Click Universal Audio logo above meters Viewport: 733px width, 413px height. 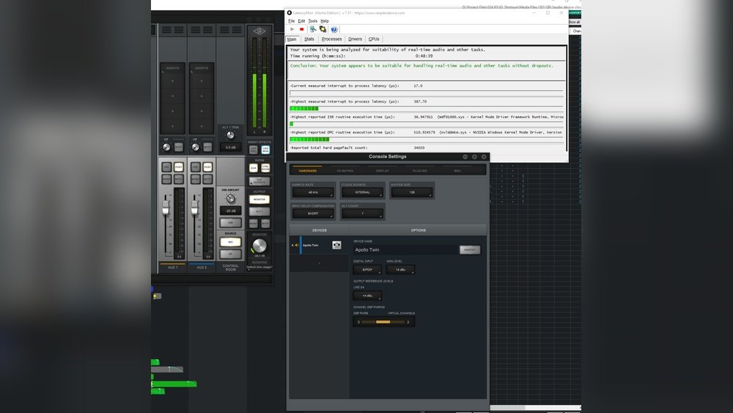259,32
